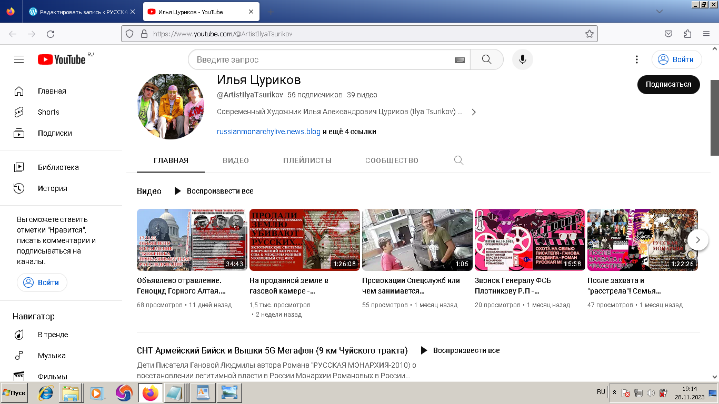
Task: Activate voice search microphone
Action: 522,59
